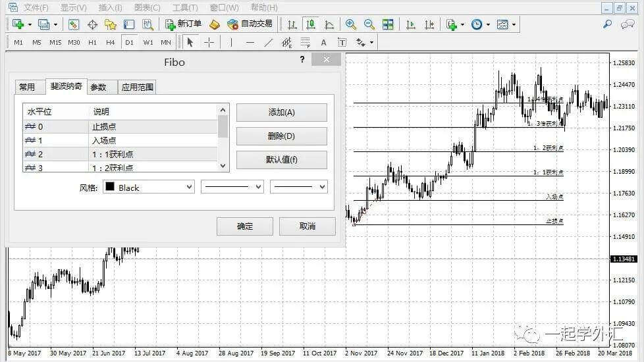
Task: Click the Tile Windows grid icon
Action: [388, 24]
